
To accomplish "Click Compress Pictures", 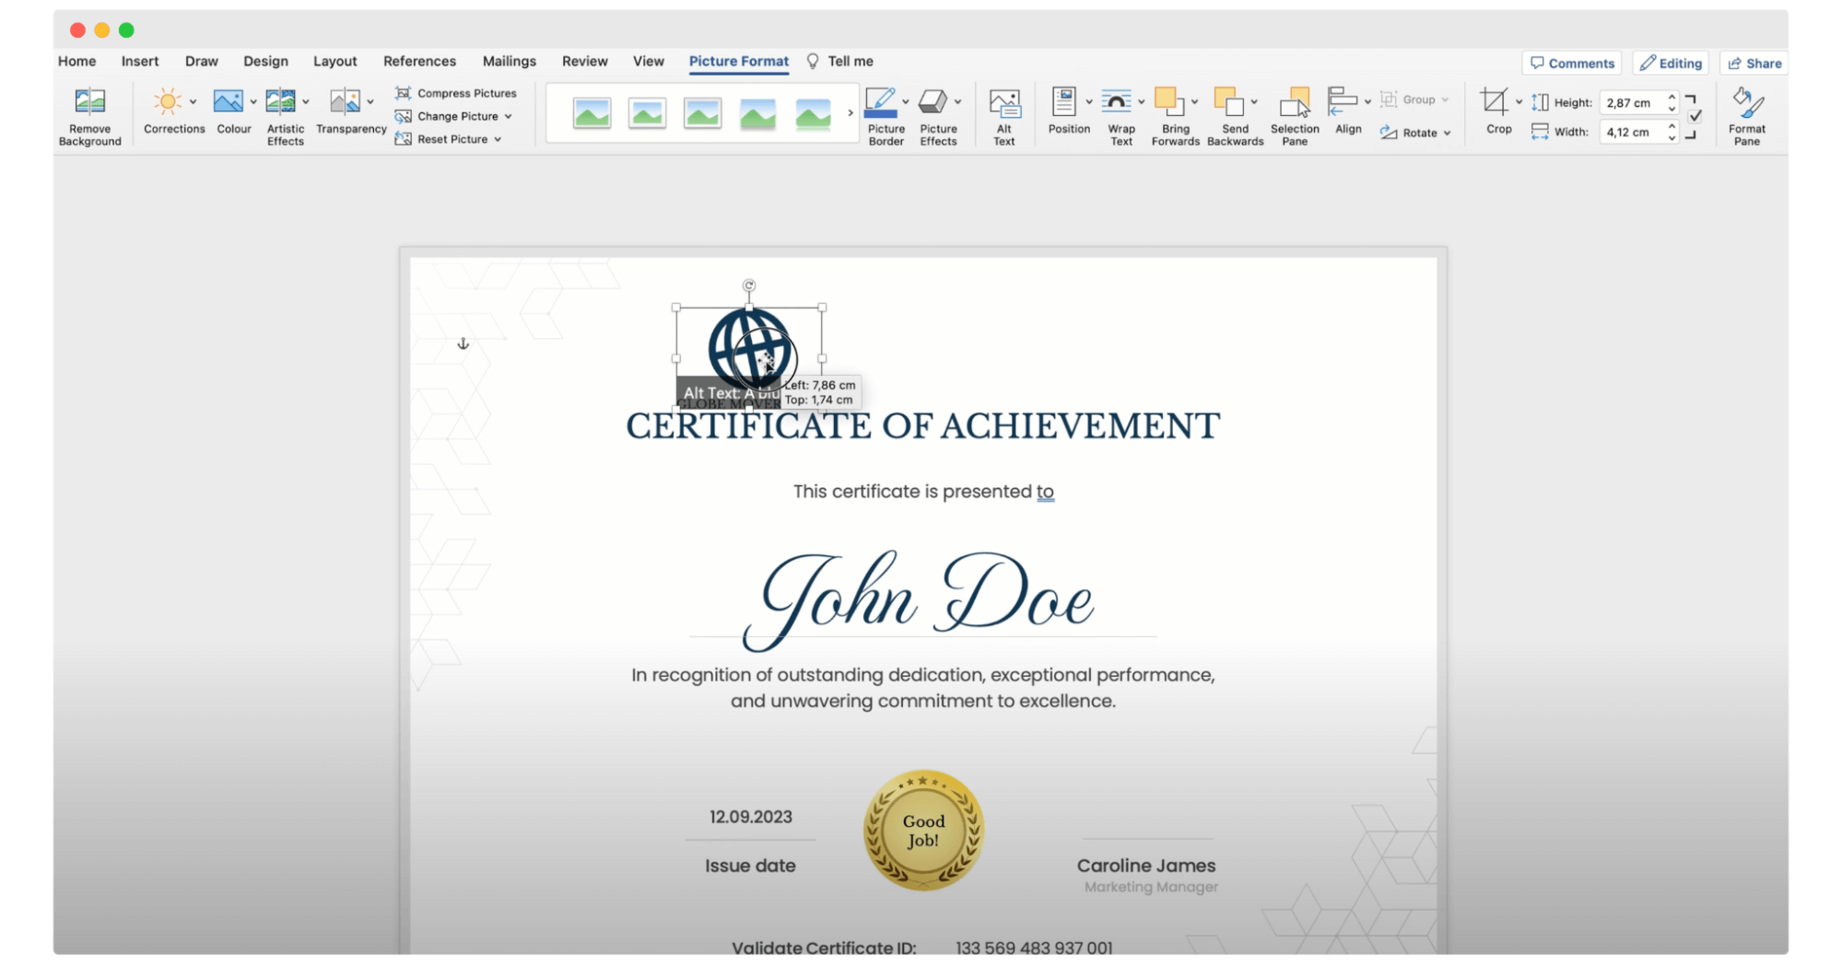I will click(455, 93).
